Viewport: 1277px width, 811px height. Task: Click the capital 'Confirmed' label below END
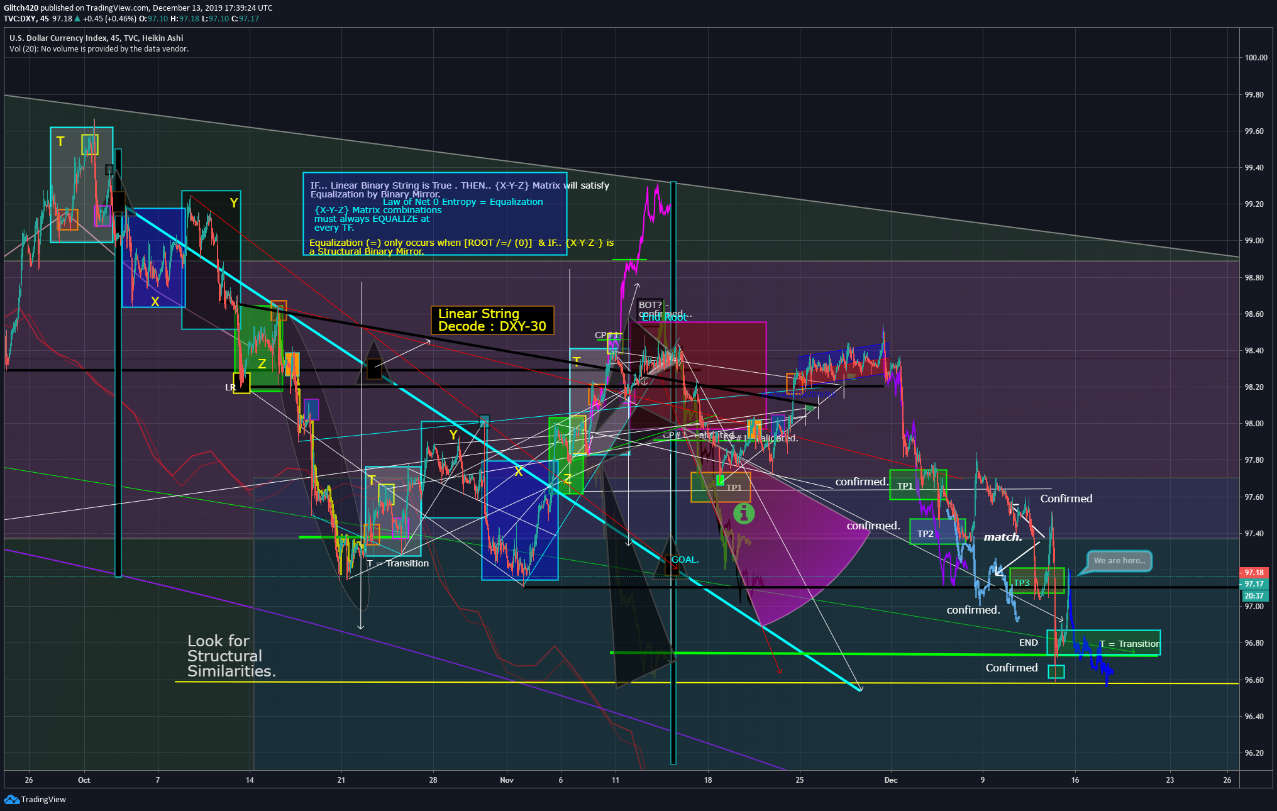[1012, 668]
